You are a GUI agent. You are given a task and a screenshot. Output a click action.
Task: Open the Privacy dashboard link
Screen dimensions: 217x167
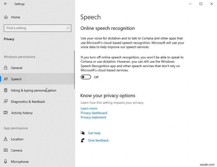[94, 113]
